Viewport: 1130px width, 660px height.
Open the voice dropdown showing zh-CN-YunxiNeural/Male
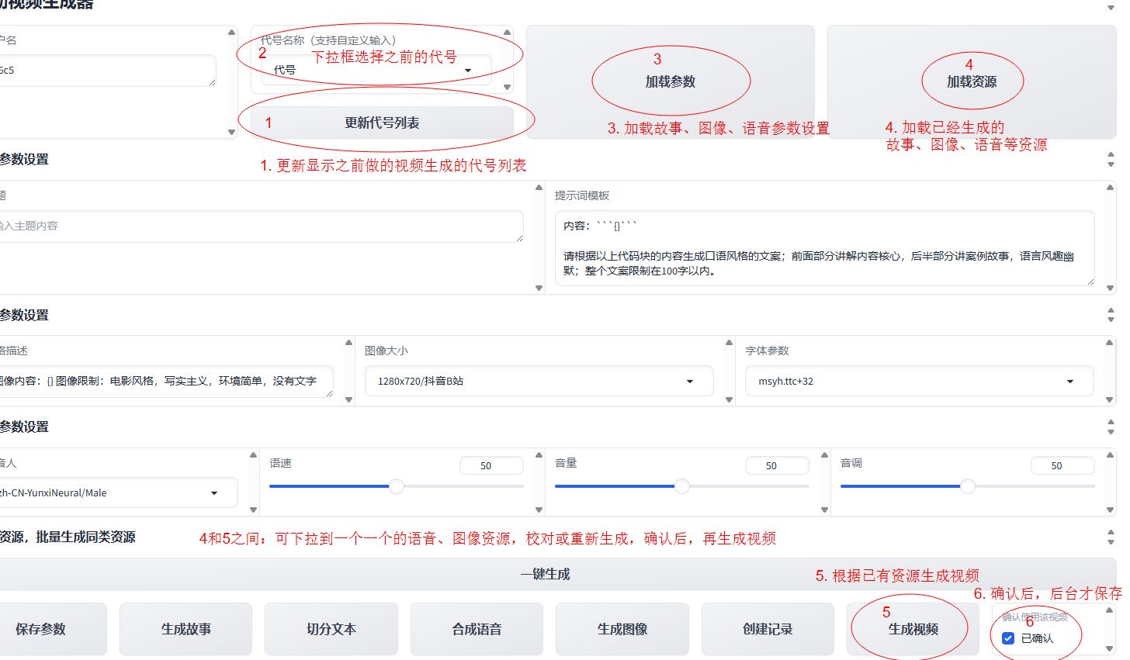pyautogui.click(x=215, y=492)
